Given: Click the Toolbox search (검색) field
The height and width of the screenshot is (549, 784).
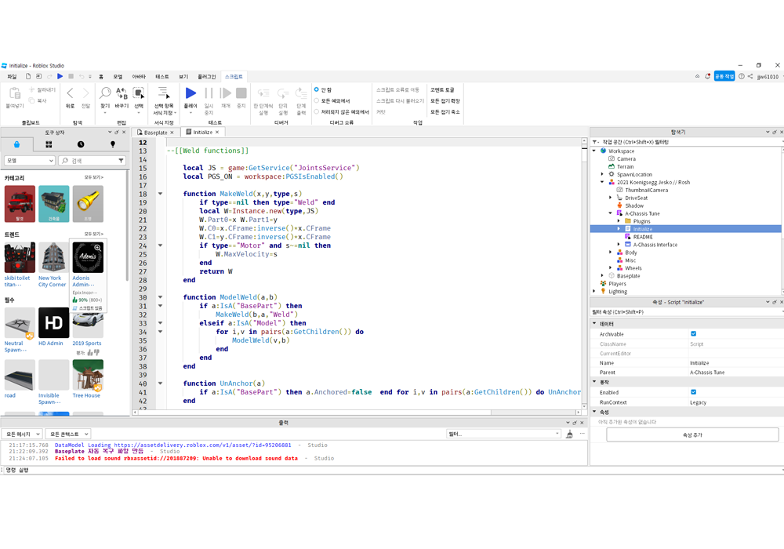Looking at the screenshot, I should pyautogui.click(x=92, y=161).
